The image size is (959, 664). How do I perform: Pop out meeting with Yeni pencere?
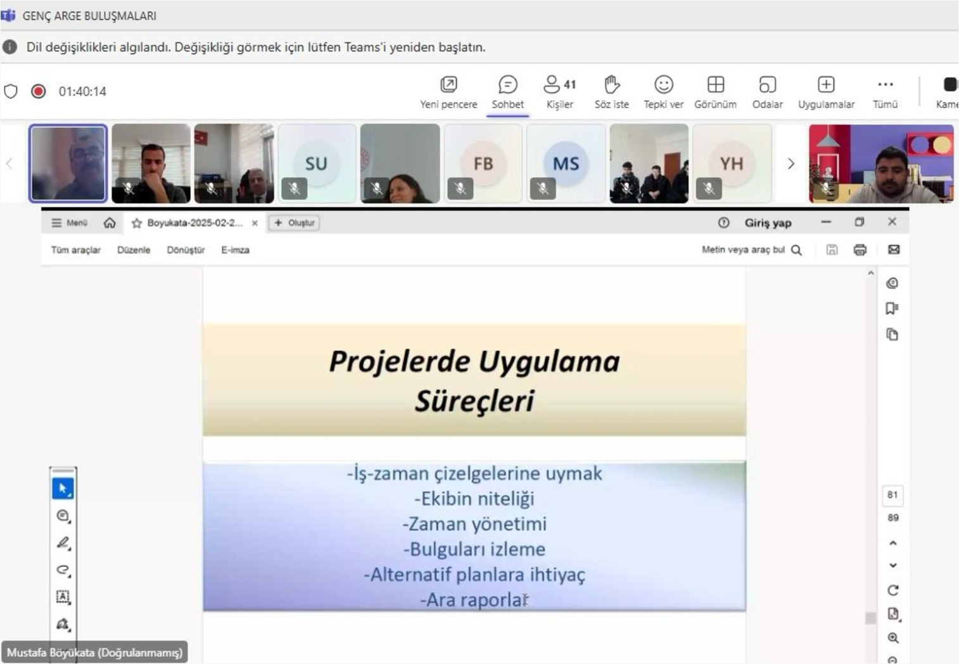(x=448, y=92)
